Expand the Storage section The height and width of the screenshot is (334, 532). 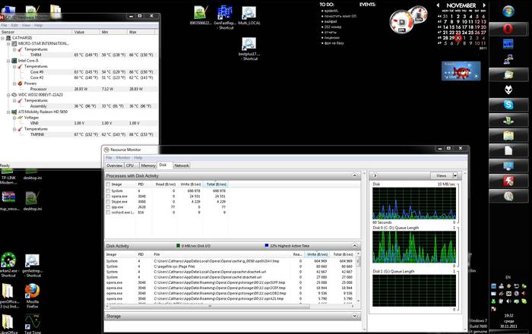355,316
